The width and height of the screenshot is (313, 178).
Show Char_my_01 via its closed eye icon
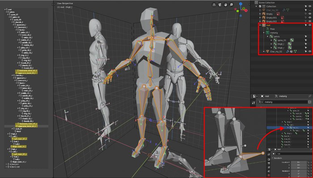(x=310, y=10)
